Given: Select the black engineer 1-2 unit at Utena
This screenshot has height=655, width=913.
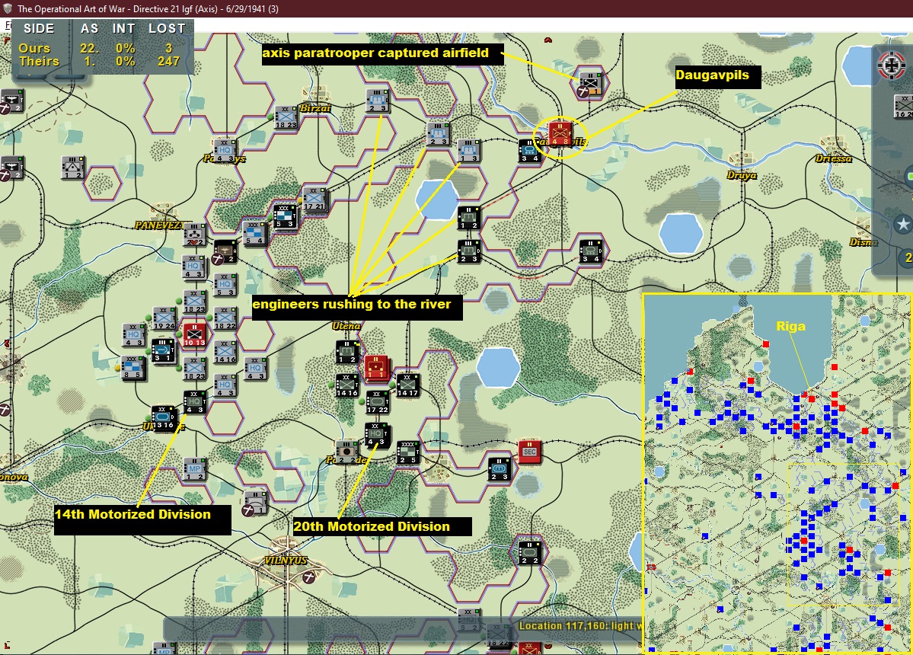Looking at the screenshot, I should tap(348, 352).
